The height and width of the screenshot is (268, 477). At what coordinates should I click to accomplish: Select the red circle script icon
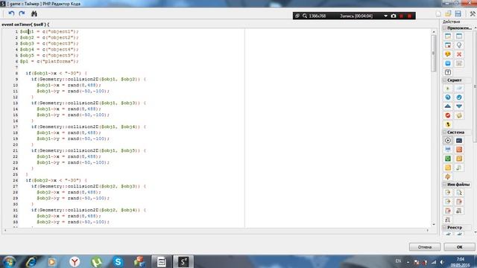point(448,115)
